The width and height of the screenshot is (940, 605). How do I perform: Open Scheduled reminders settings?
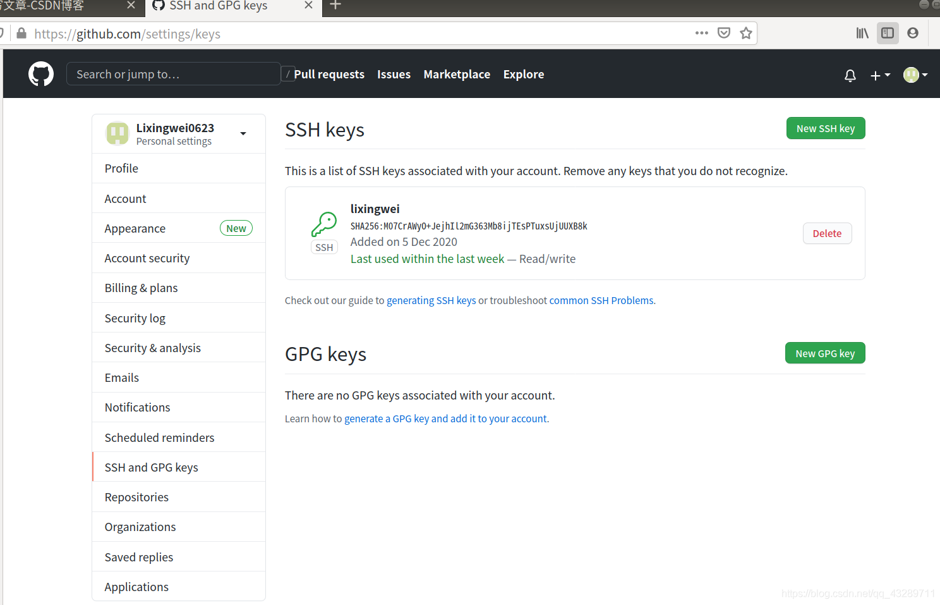click(x=179, y=437)
